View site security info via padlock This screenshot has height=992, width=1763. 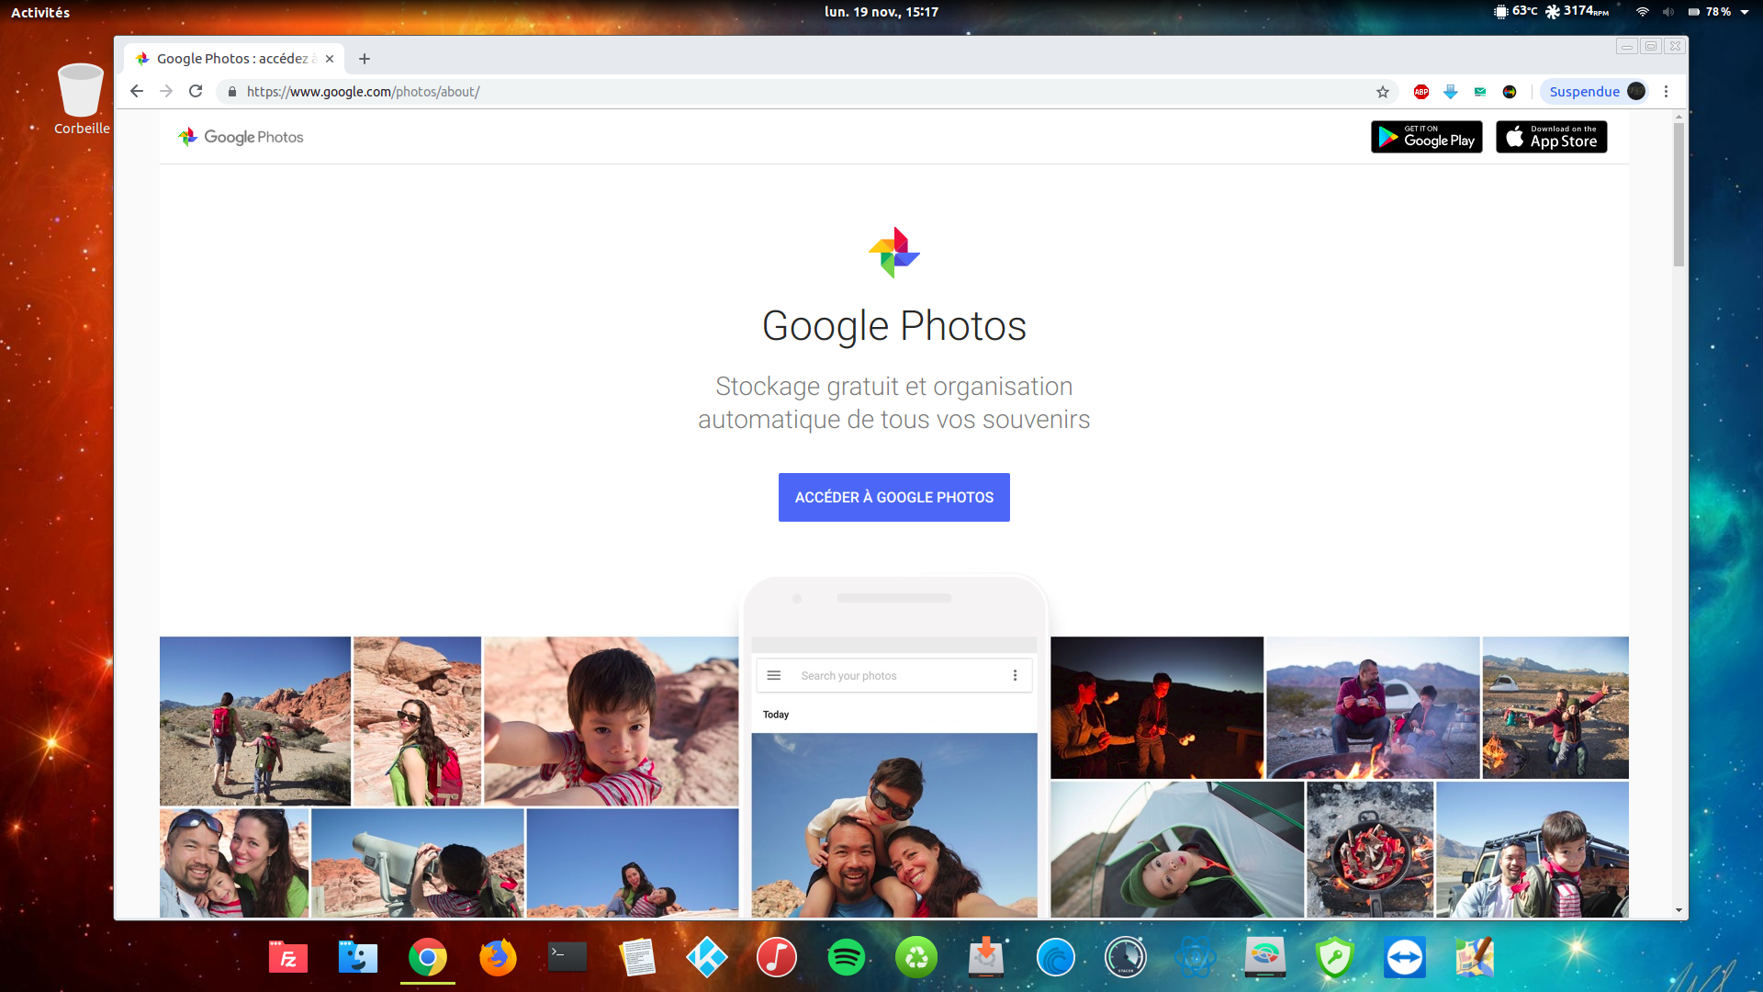click(232, 92)
